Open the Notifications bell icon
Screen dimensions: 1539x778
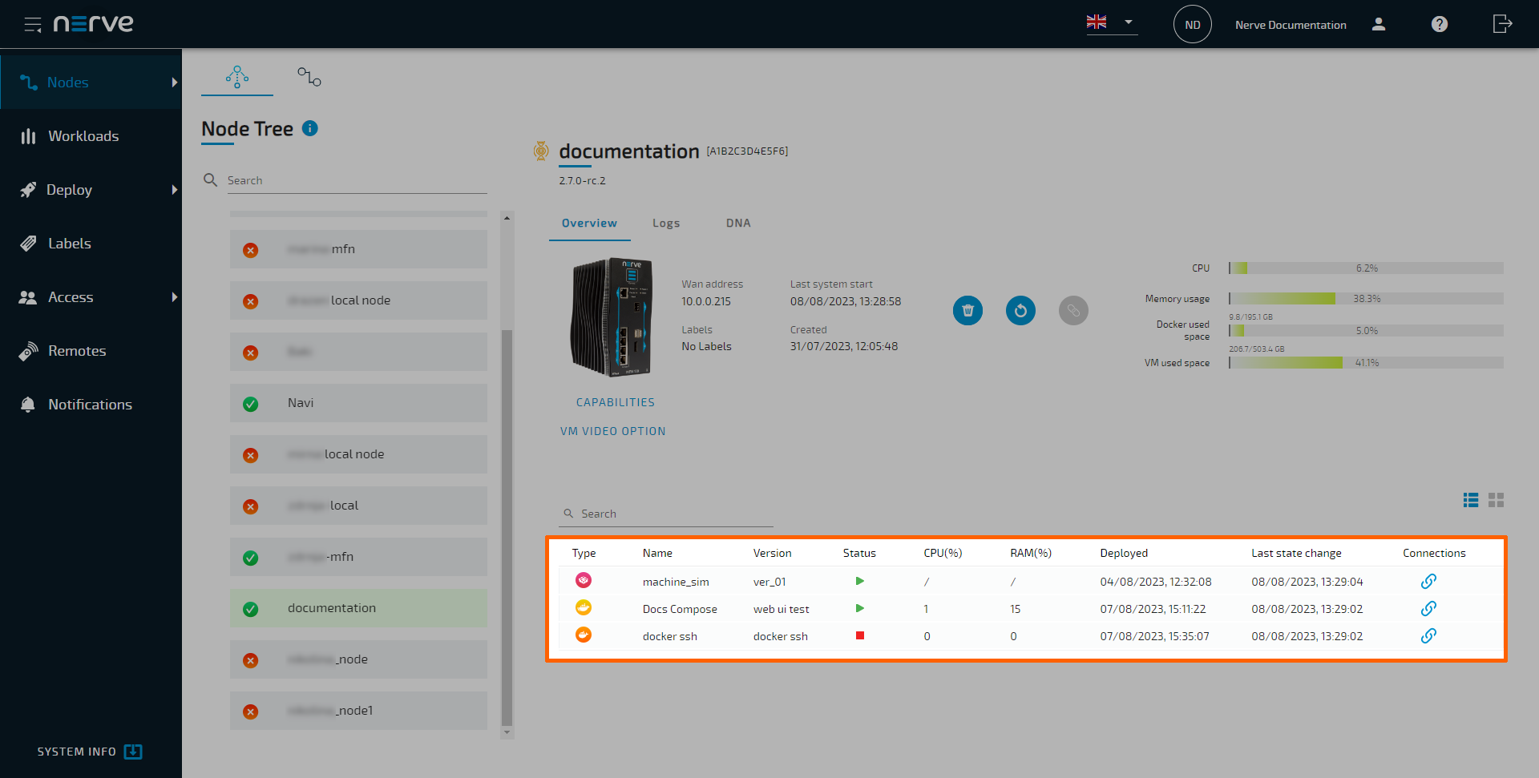pos(29,404)
